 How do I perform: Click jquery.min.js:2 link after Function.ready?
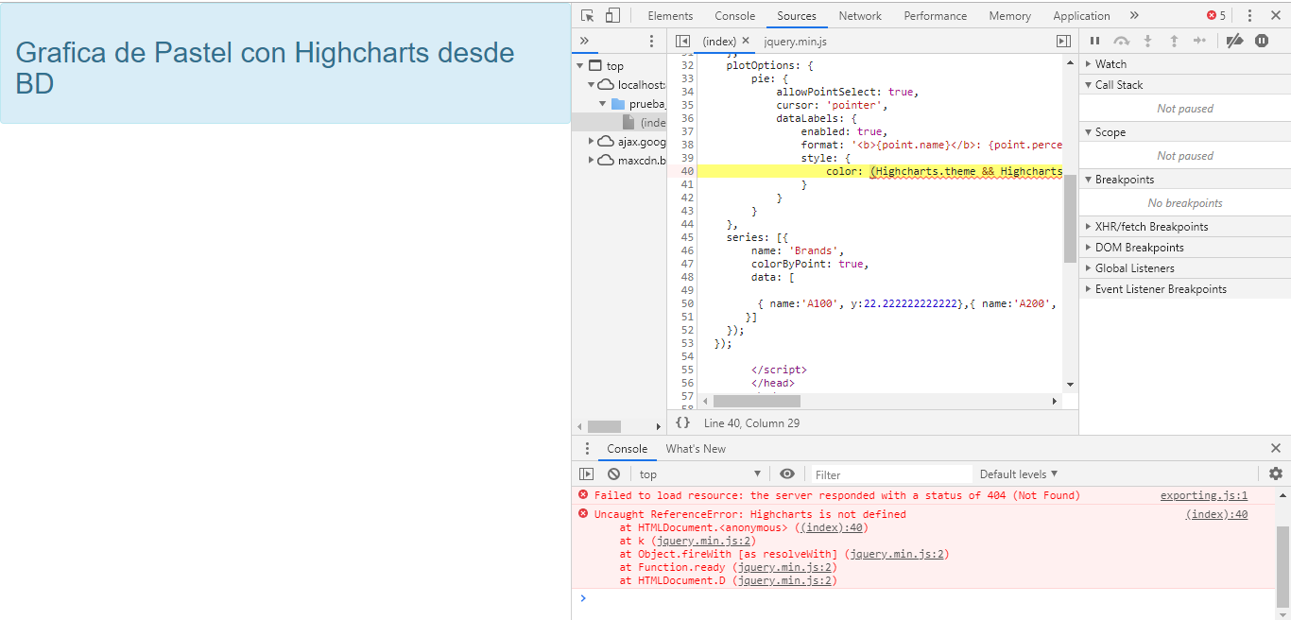pyautogui.click(x=787, y=568)
